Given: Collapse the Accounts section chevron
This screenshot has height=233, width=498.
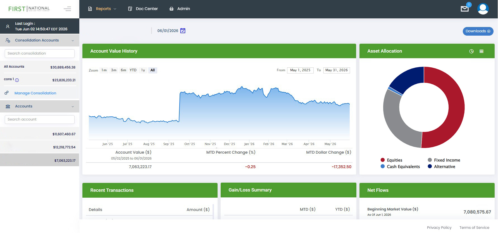Looking at the screenshot, I should pyautogui.click(x=73, y=107).
